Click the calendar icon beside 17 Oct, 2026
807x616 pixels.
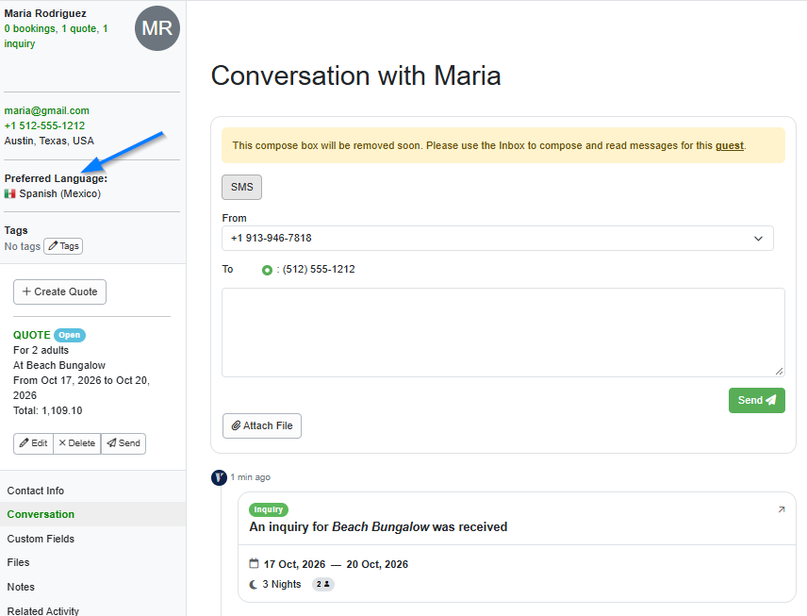point(254,563)
